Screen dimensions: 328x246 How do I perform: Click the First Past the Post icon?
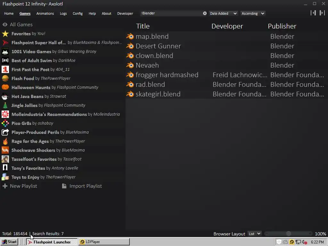click(5, 70)
